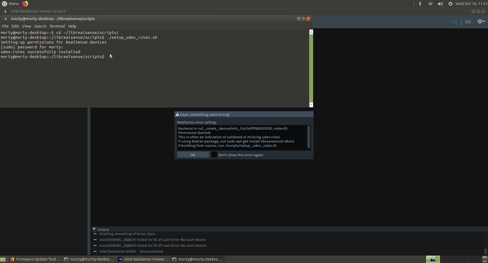Screen dimensions: 488x263
Task: Dismiss the 'Starting streaming of Accel, Gyro' message
Action: click(95, 234)
